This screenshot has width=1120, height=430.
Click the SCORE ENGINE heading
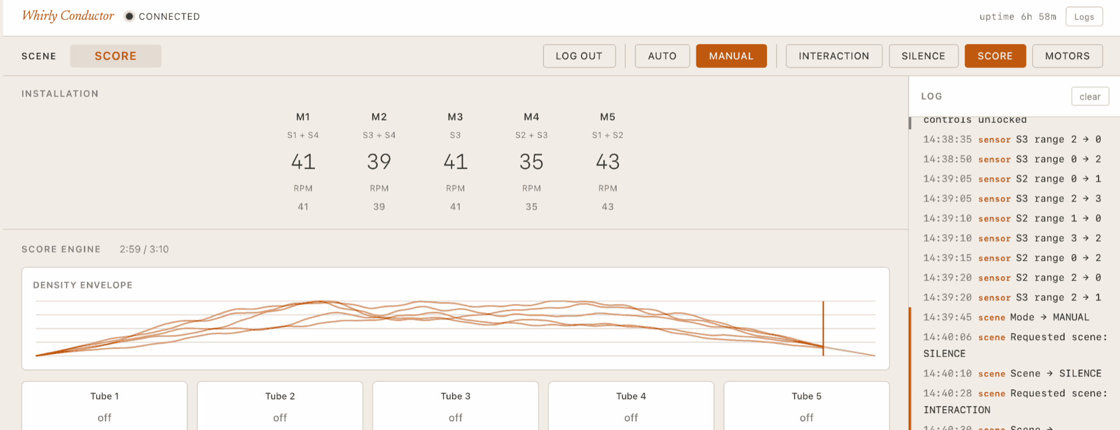click(61, 249)
